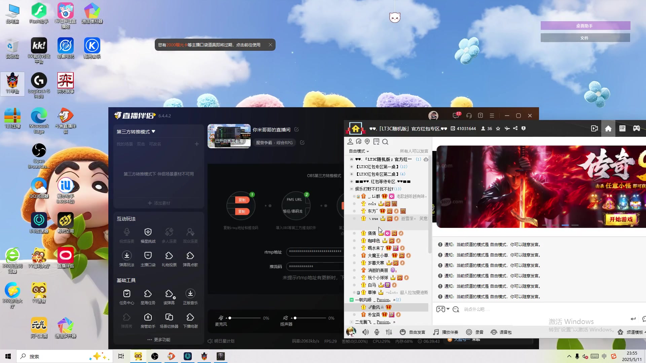Toggle YY speaker output icon
This screenshot has height=363, width=646.
coord(365,332)
